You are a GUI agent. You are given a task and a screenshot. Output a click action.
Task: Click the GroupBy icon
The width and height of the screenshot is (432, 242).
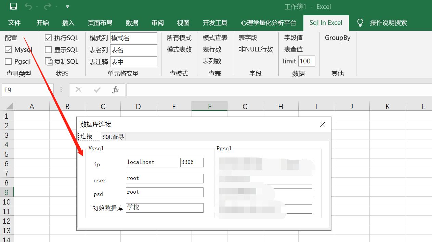click(x=337, y=38)
